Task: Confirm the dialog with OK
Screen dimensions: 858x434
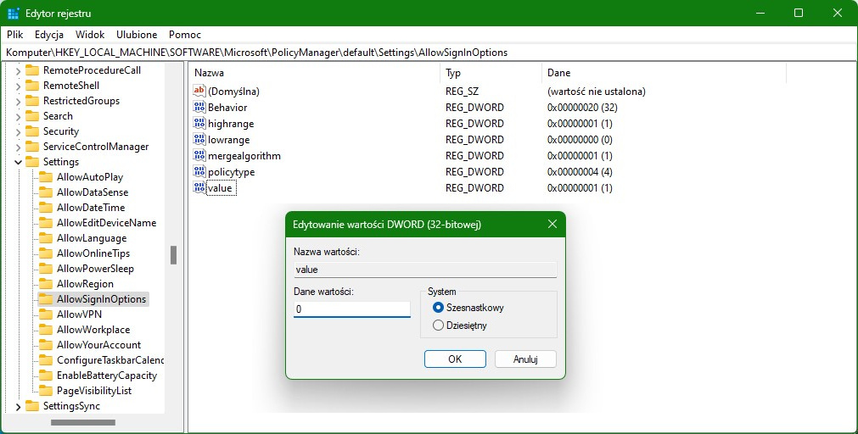Action: tap(455, 359)
